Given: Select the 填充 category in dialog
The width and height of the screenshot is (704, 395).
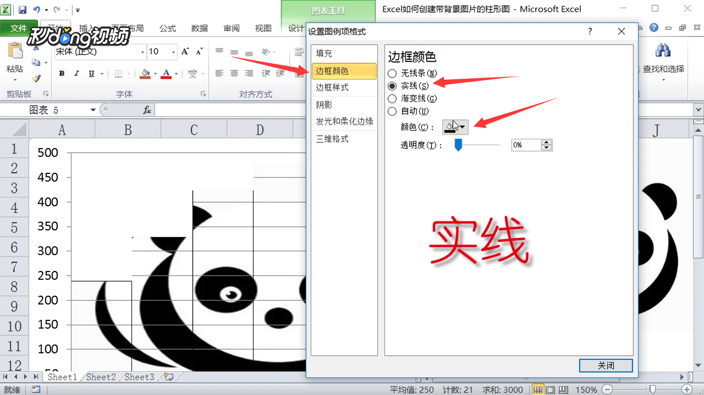Looking at the screenshot, I should tap(344, 53).
